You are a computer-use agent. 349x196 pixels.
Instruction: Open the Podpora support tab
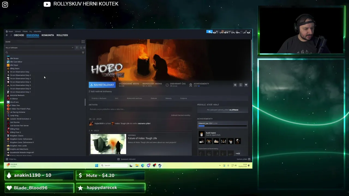coord(183,98)
